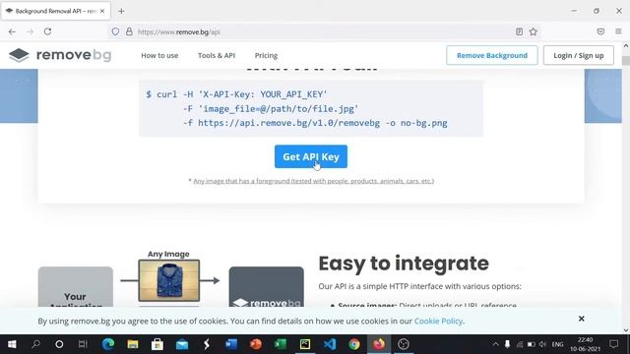Open the Remove Background button in the header
Screen dimensions: 630x354
tap(492, 55)
